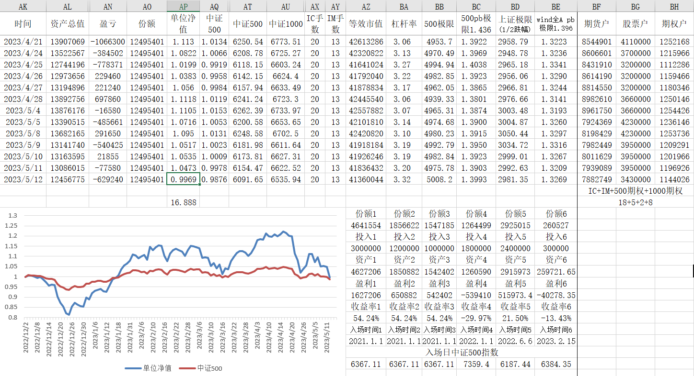Click the 等效市值 header cell

(x=366, y=24)
